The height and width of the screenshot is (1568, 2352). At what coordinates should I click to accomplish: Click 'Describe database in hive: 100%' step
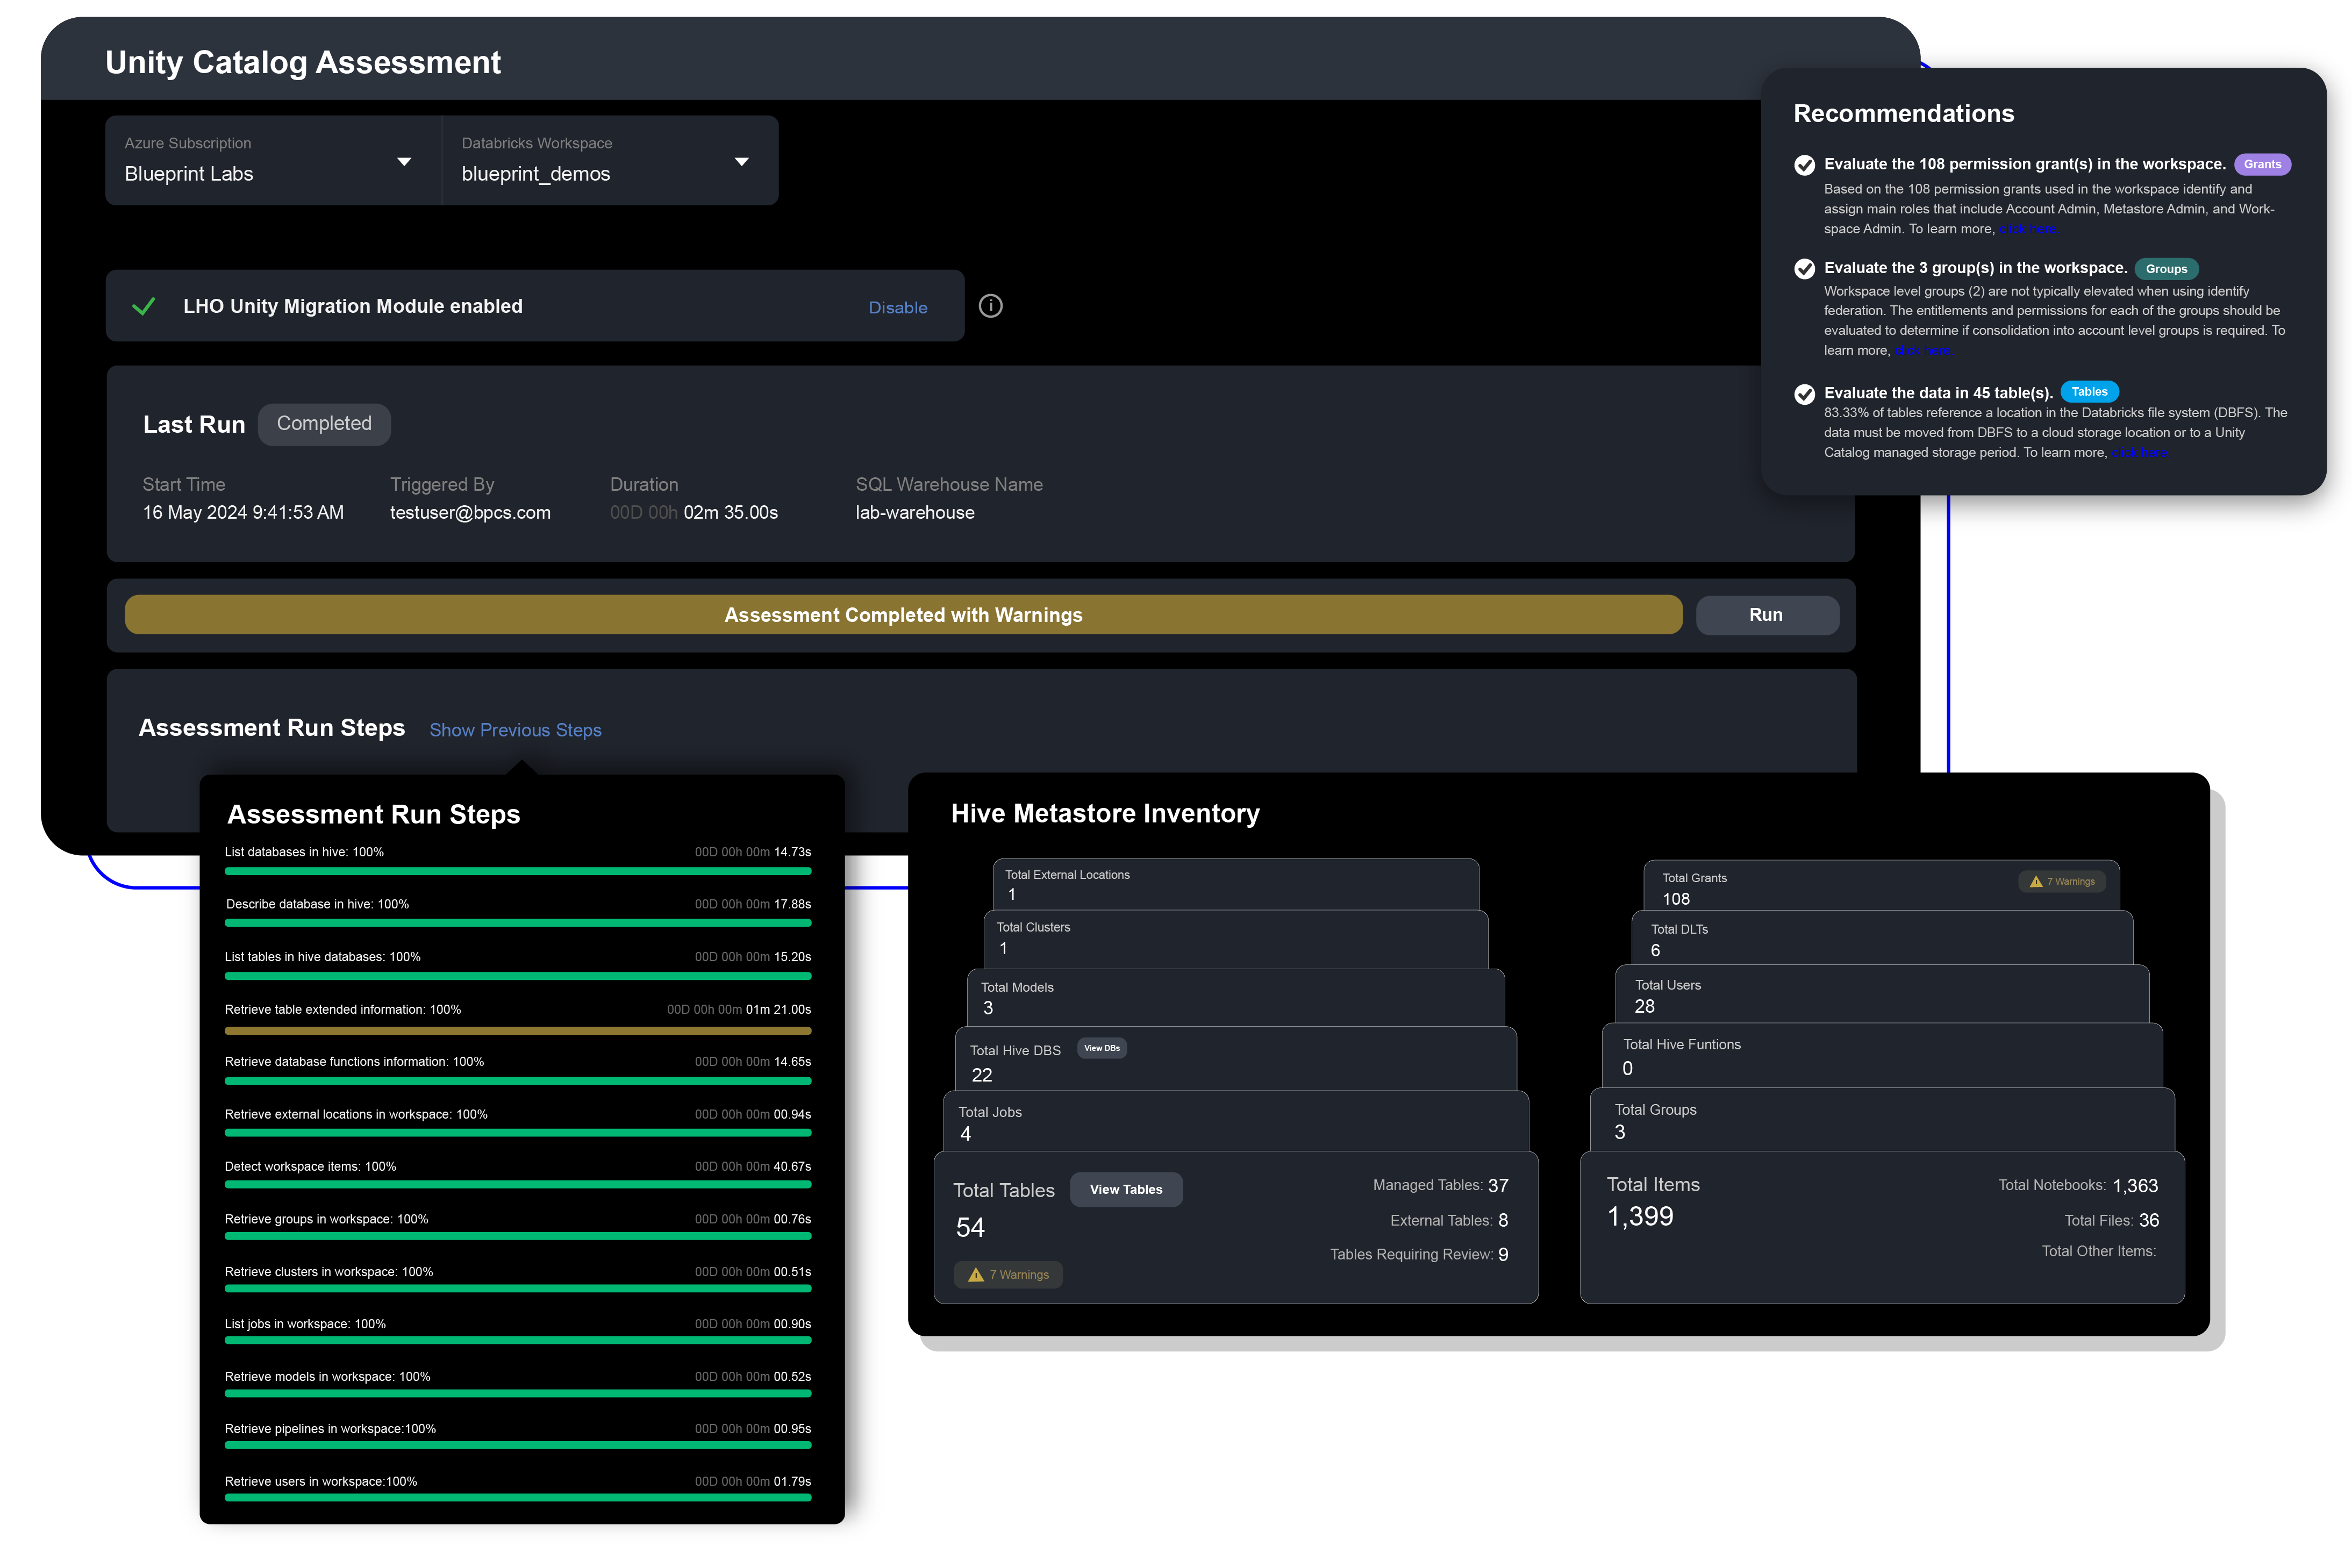point(317,904)
